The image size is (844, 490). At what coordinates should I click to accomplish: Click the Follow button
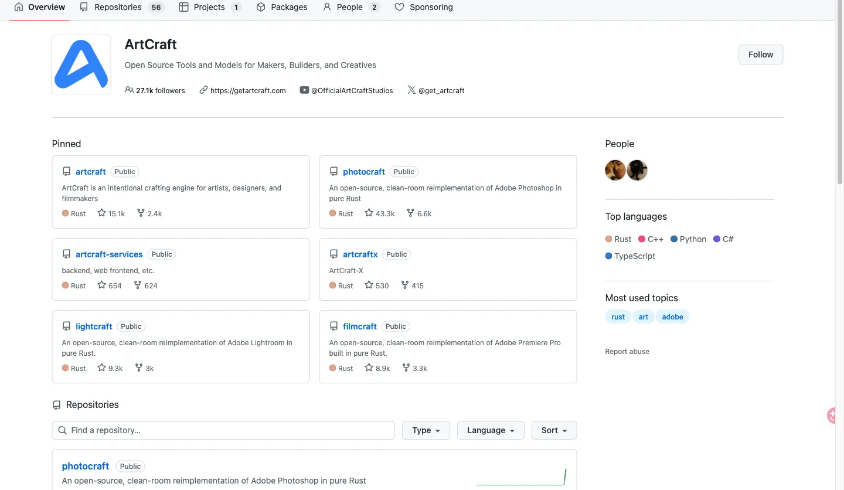[x=761, y=55]
